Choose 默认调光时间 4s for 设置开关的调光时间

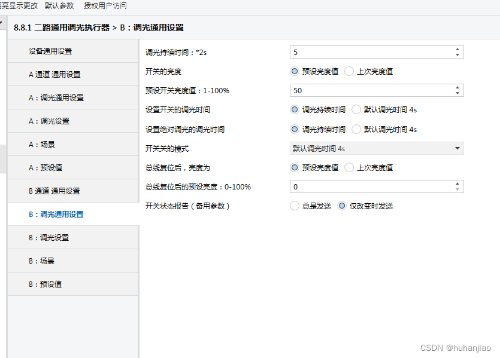[x=356, y=110]
